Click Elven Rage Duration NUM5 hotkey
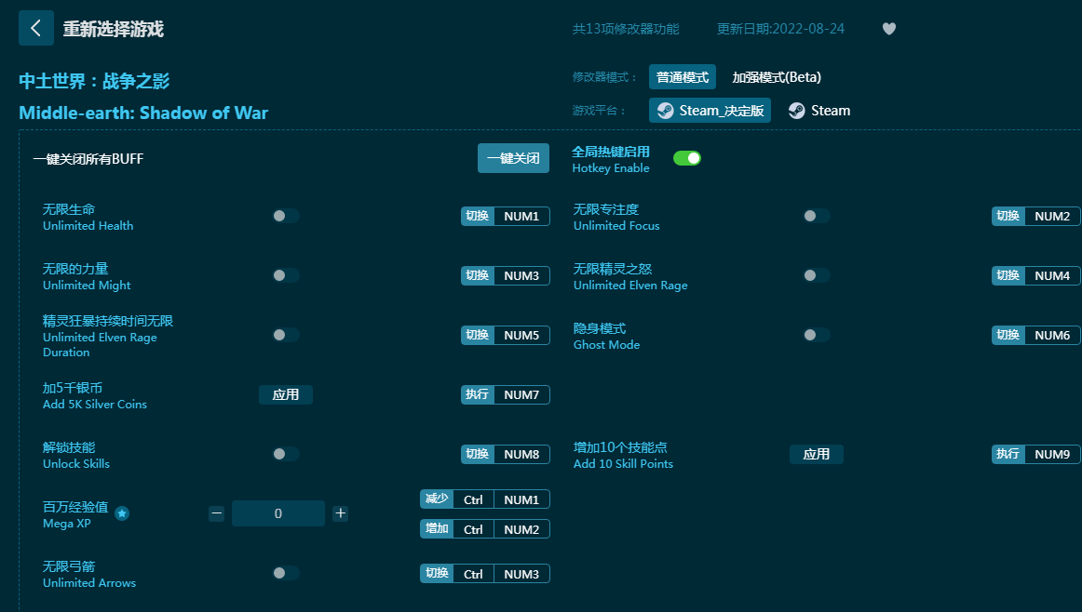Viewport: 1082px width, 612px height. (506, 335)
